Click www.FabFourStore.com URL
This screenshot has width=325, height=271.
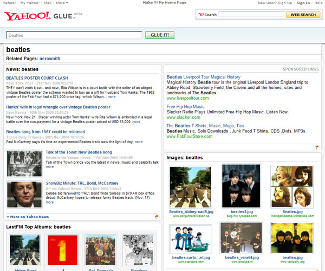[190, 136]
